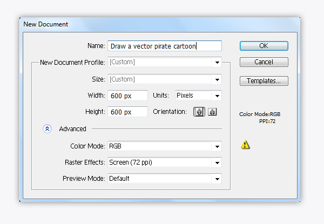Click the Color Mode:RGB info text
Viewport: 324px width, 224px height.
[x=260, y=114]
